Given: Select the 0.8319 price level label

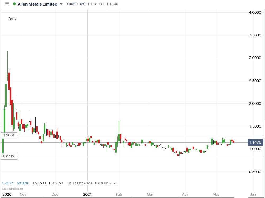Looking at the screenshot, I should pyautogui.click(x=9, y=156).
